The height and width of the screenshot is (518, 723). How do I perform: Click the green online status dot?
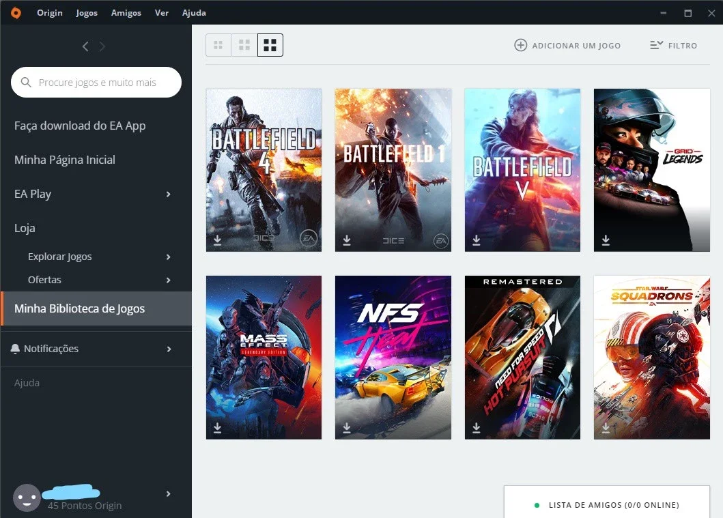point(537,505)
